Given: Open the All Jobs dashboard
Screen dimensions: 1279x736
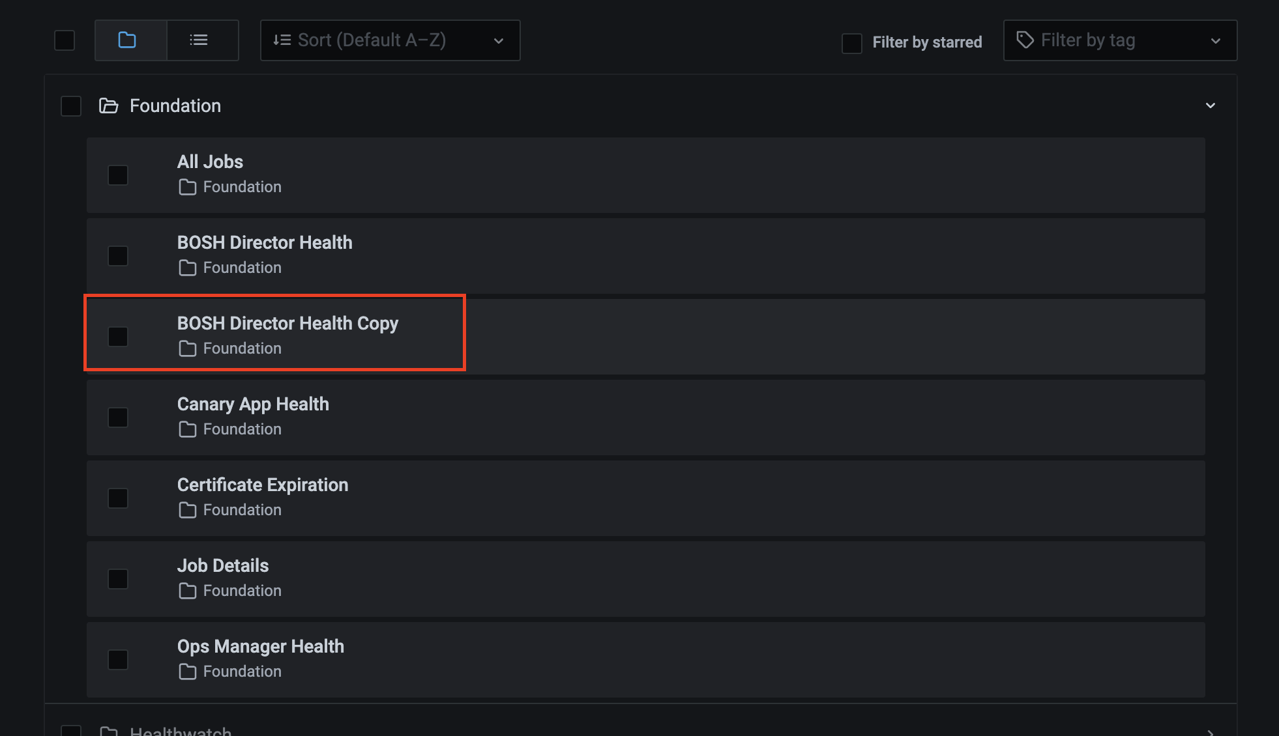Looking at the screenshot, I should (x=210, y=162).
